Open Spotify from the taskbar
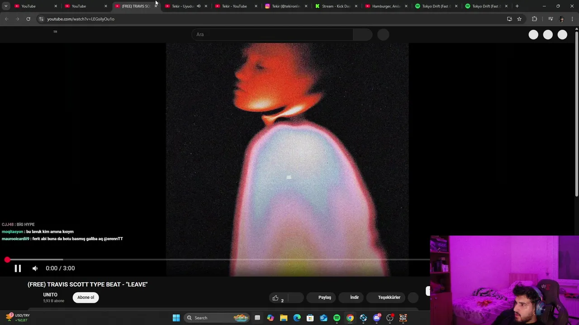This screenshot has width=579, height=325. pos(337,318)
